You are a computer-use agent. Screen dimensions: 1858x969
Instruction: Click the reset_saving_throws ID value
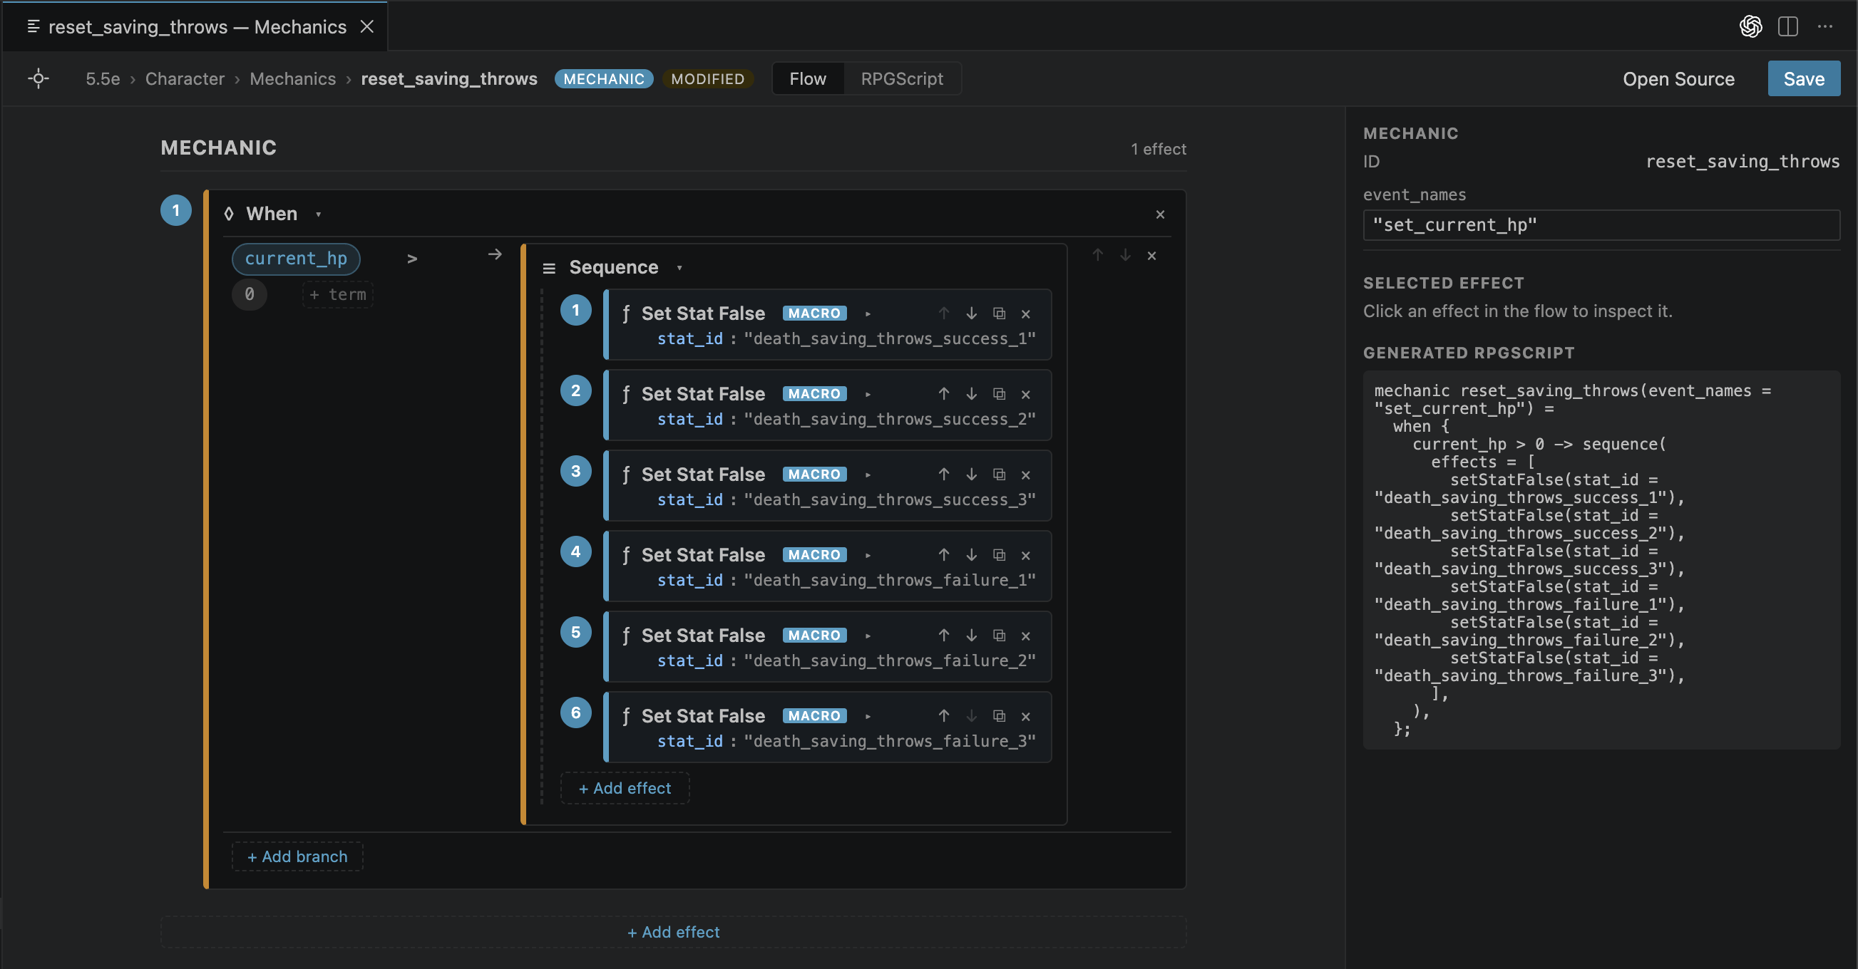click(1742, 162)
